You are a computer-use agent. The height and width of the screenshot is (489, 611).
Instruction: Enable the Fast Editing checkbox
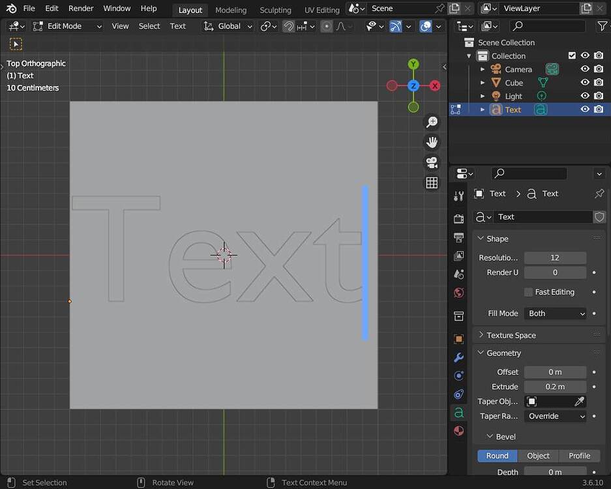point(528,292)
